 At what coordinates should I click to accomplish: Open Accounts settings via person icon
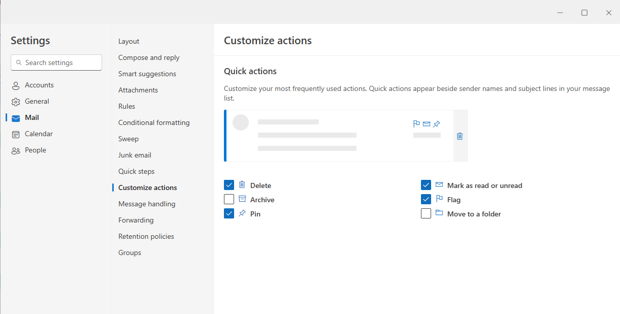click(16, 85)
